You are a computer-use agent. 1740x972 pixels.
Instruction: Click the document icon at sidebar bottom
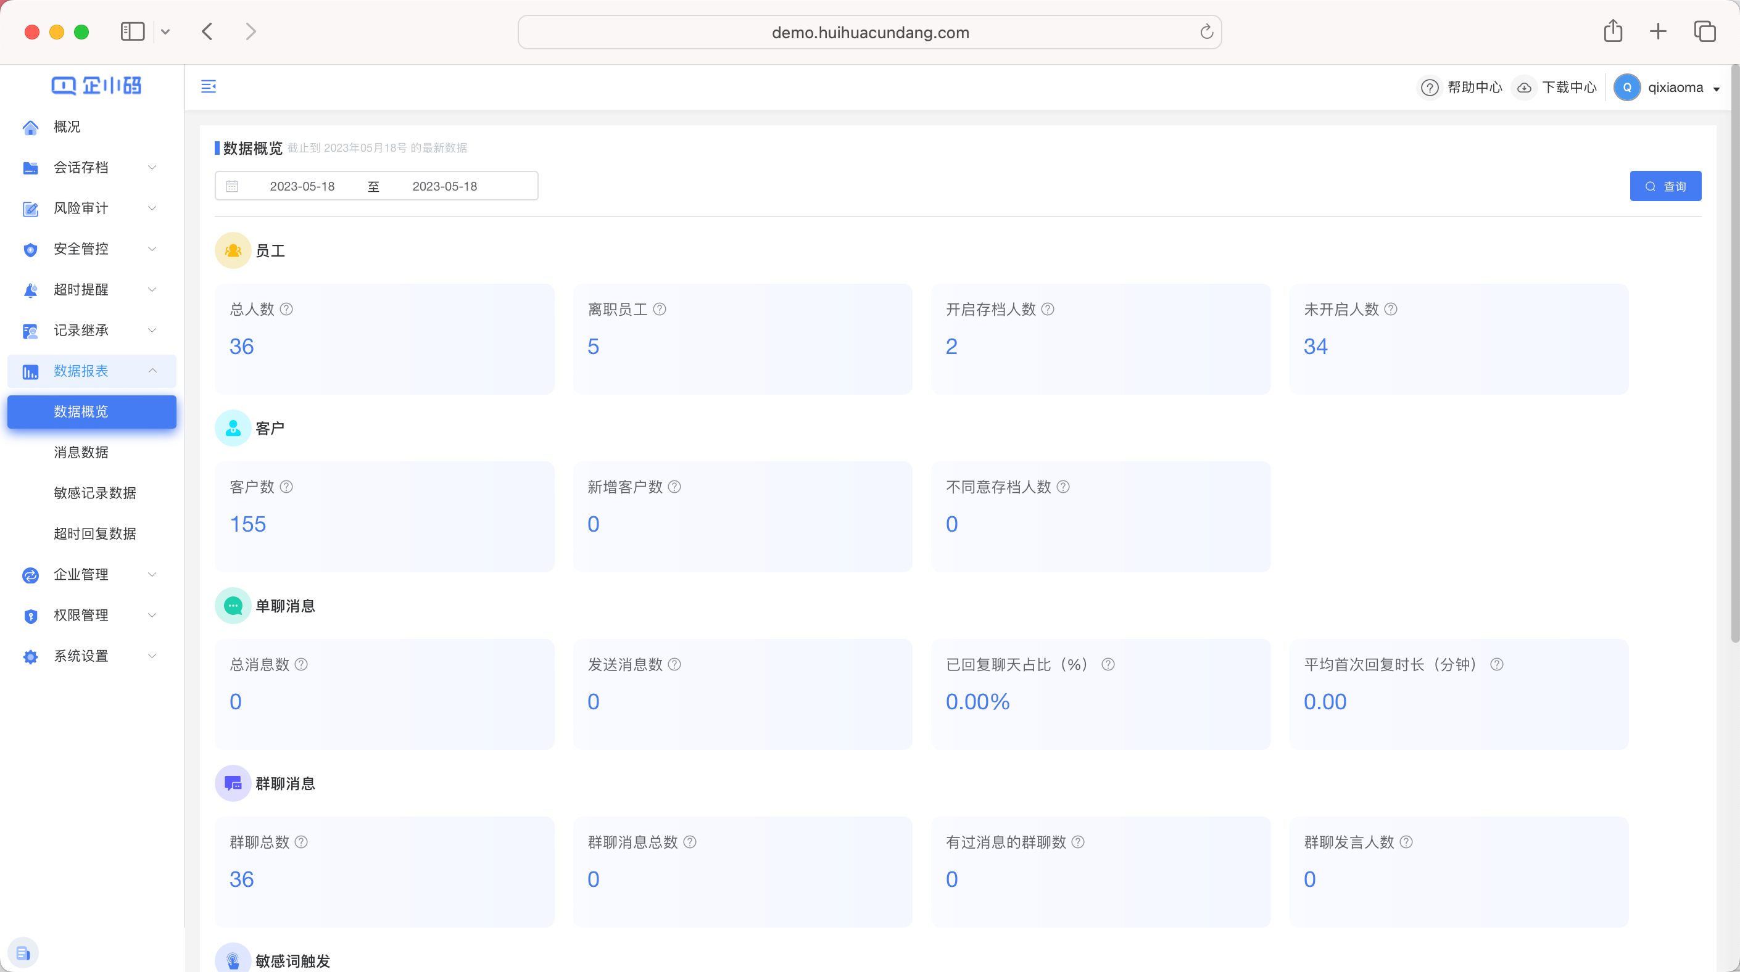coord(23,953)
